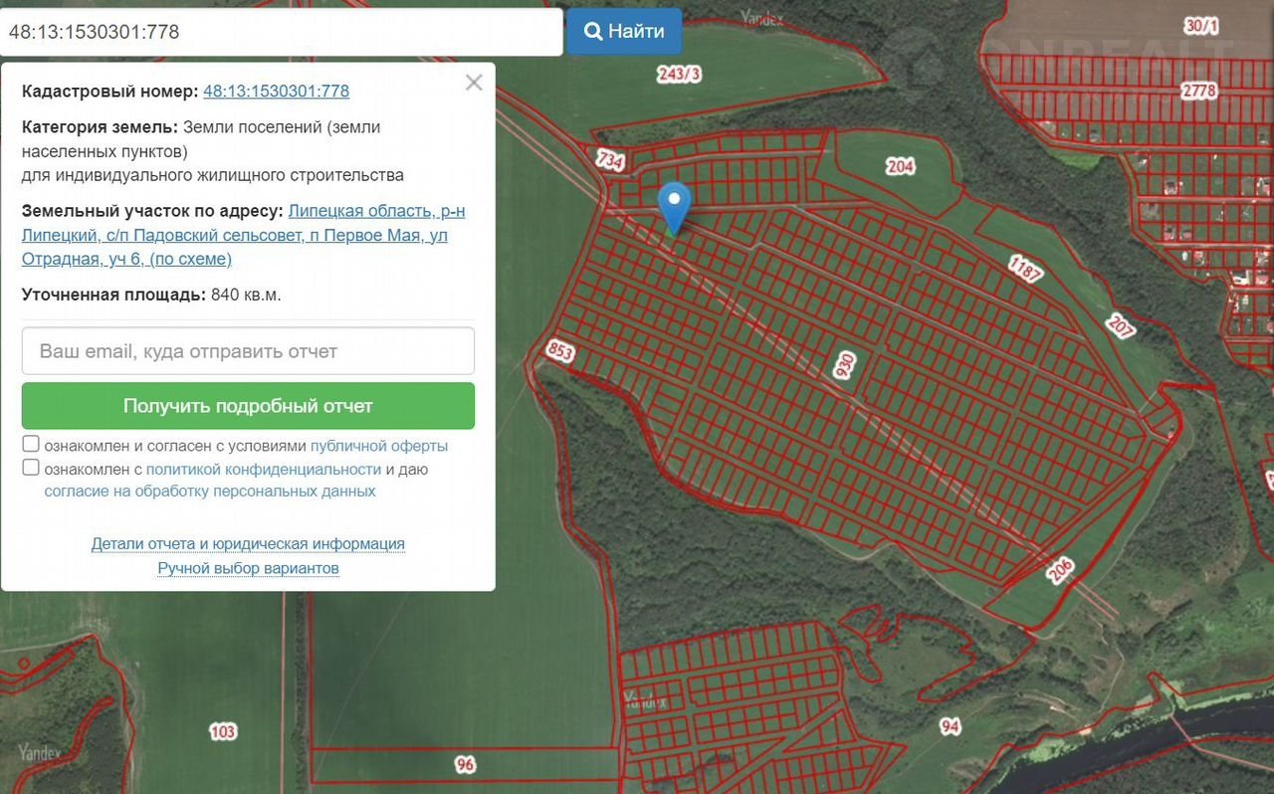The image size is (1274, 794).
Task: Check the публичной оферты agreement checkbox
Action: point(31,445)
